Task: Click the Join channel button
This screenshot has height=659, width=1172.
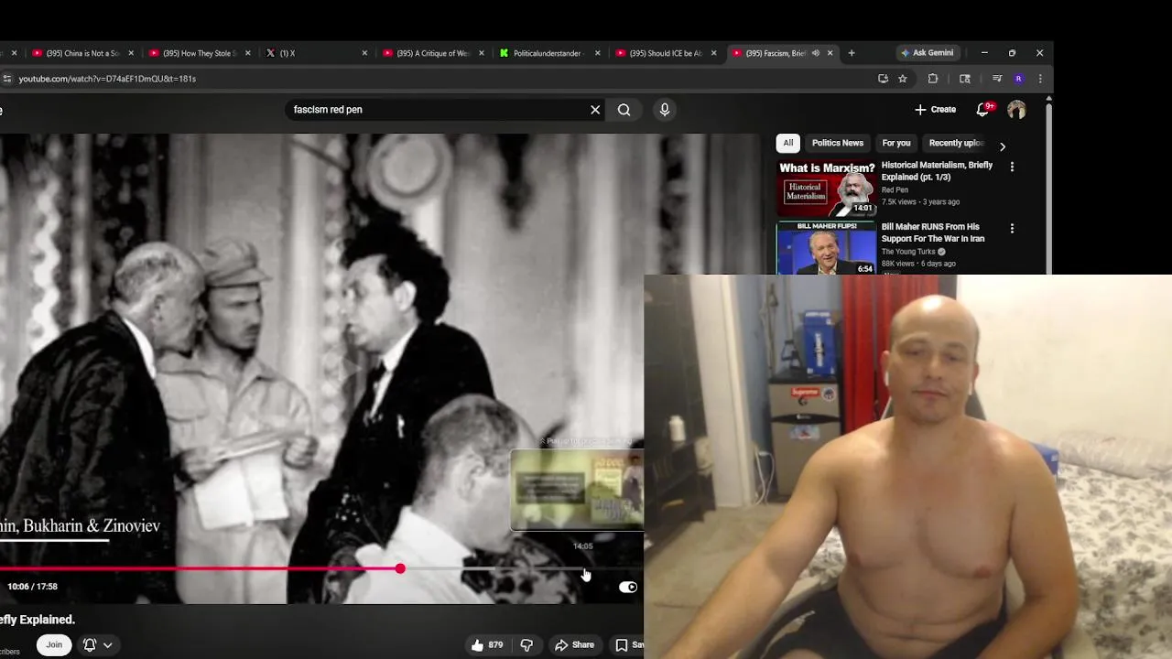Action: click(x=54, y=645)
